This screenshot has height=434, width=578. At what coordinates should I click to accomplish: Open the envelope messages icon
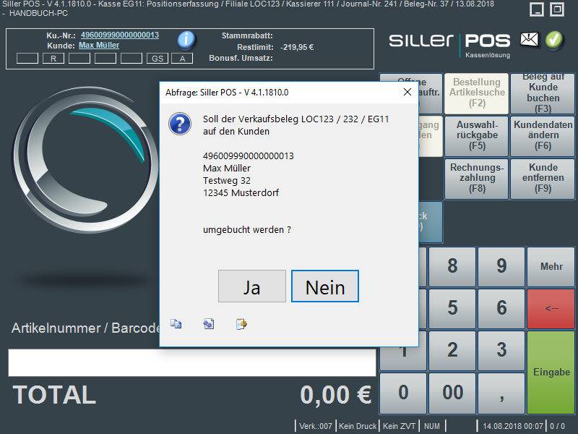(x=530, y=41)
